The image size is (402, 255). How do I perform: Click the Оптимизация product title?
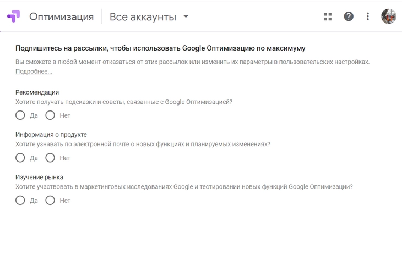[61, 17]
